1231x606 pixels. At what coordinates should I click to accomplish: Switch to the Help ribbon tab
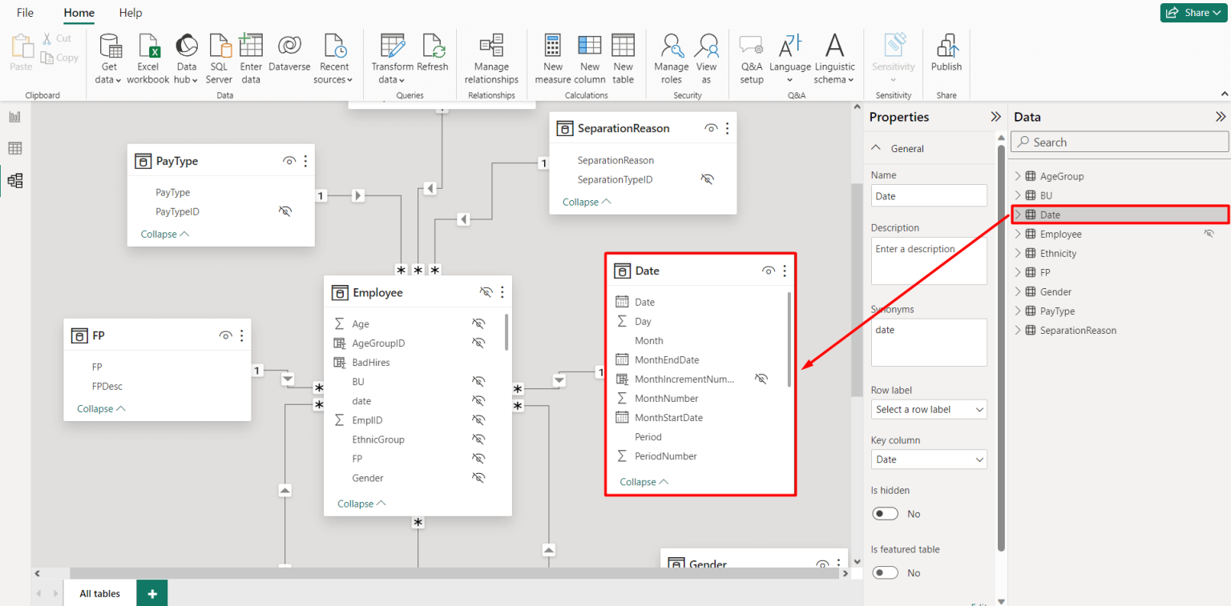[130, 13]
